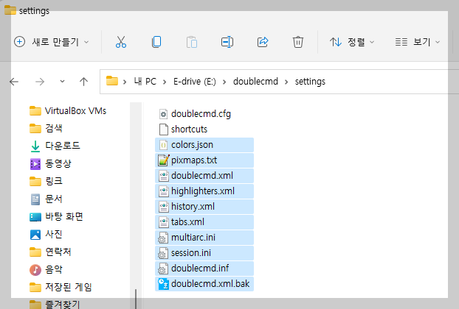Click the session.ini settings file icon
The height and width of the screenshot is (309, 459).
pyautogui.click(x=163, y=253)
